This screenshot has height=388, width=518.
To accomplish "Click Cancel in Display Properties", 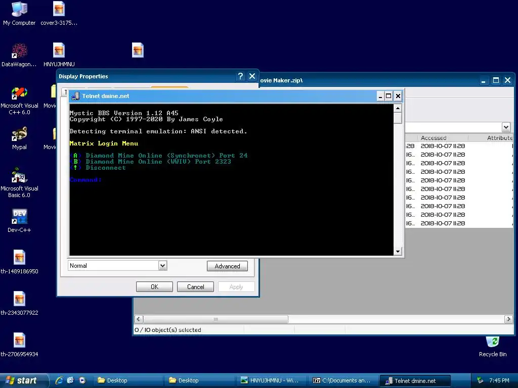I will tap(195, 287).
